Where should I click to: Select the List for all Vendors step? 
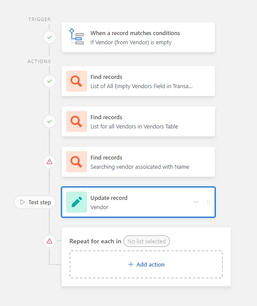(138, 121)
